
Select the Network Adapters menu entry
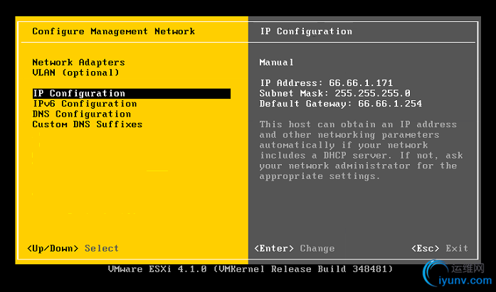click(78, 63)
